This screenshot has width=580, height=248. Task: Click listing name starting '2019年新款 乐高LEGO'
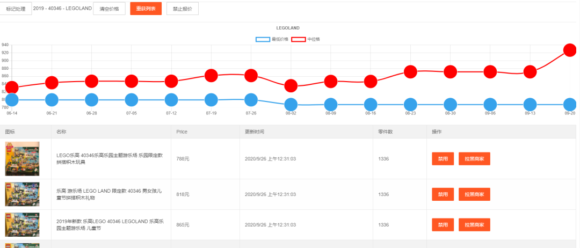coord(110,225)
